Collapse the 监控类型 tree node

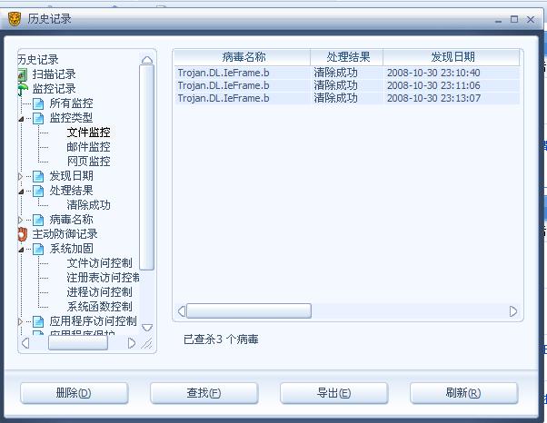click(x=21, y=119)
